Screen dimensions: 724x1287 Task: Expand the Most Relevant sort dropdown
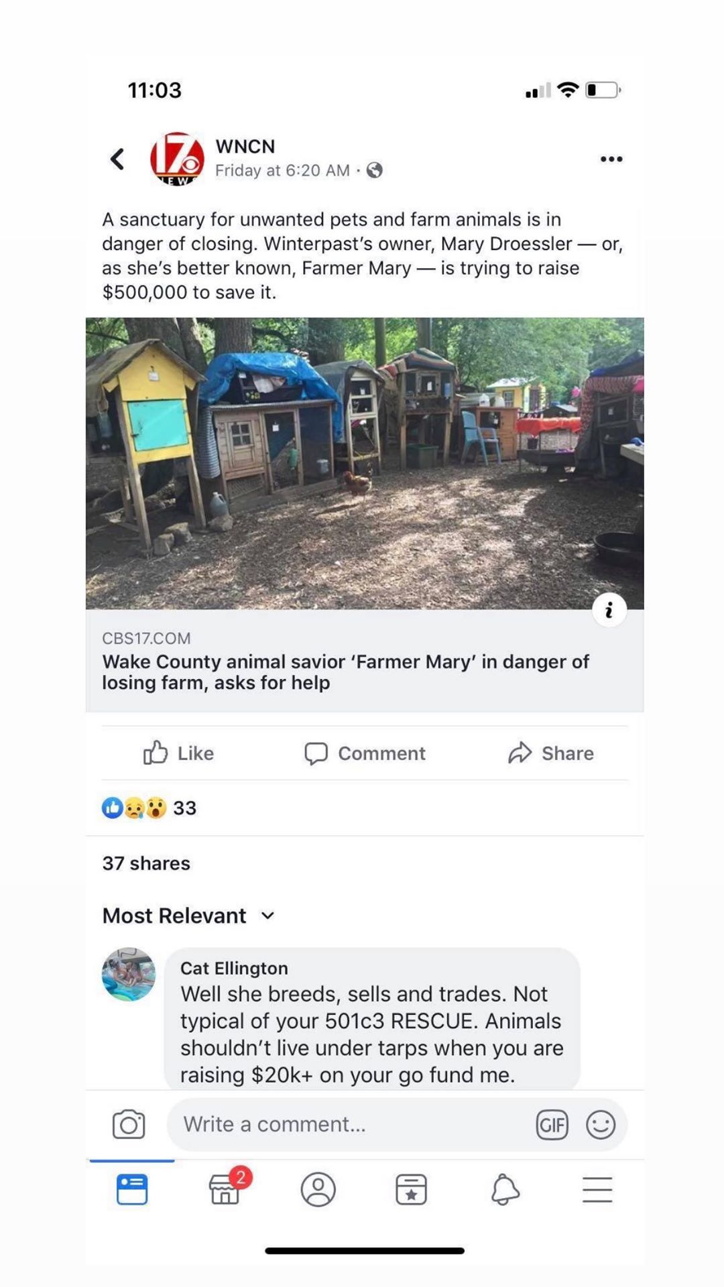click(x=188, y=916)
